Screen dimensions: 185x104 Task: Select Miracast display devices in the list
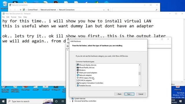tap(88, 65)
